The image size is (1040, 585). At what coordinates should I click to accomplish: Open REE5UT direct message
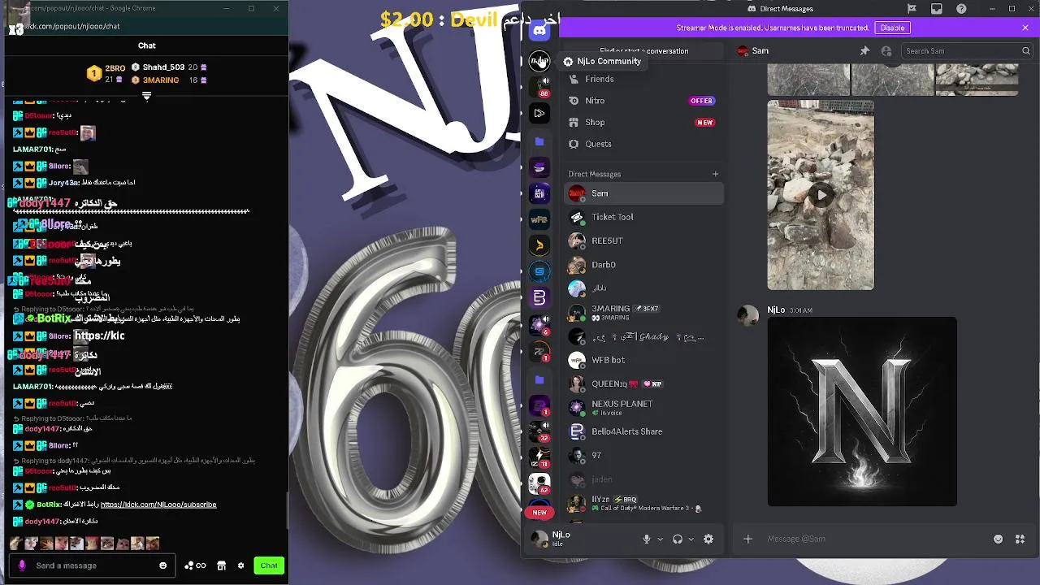coord(643,240)
